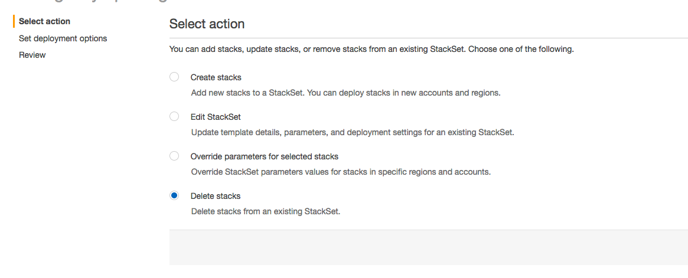Enable Override parameters for selected stacks radio
Screen dimensions: 688x278
(x=174, y=156)
